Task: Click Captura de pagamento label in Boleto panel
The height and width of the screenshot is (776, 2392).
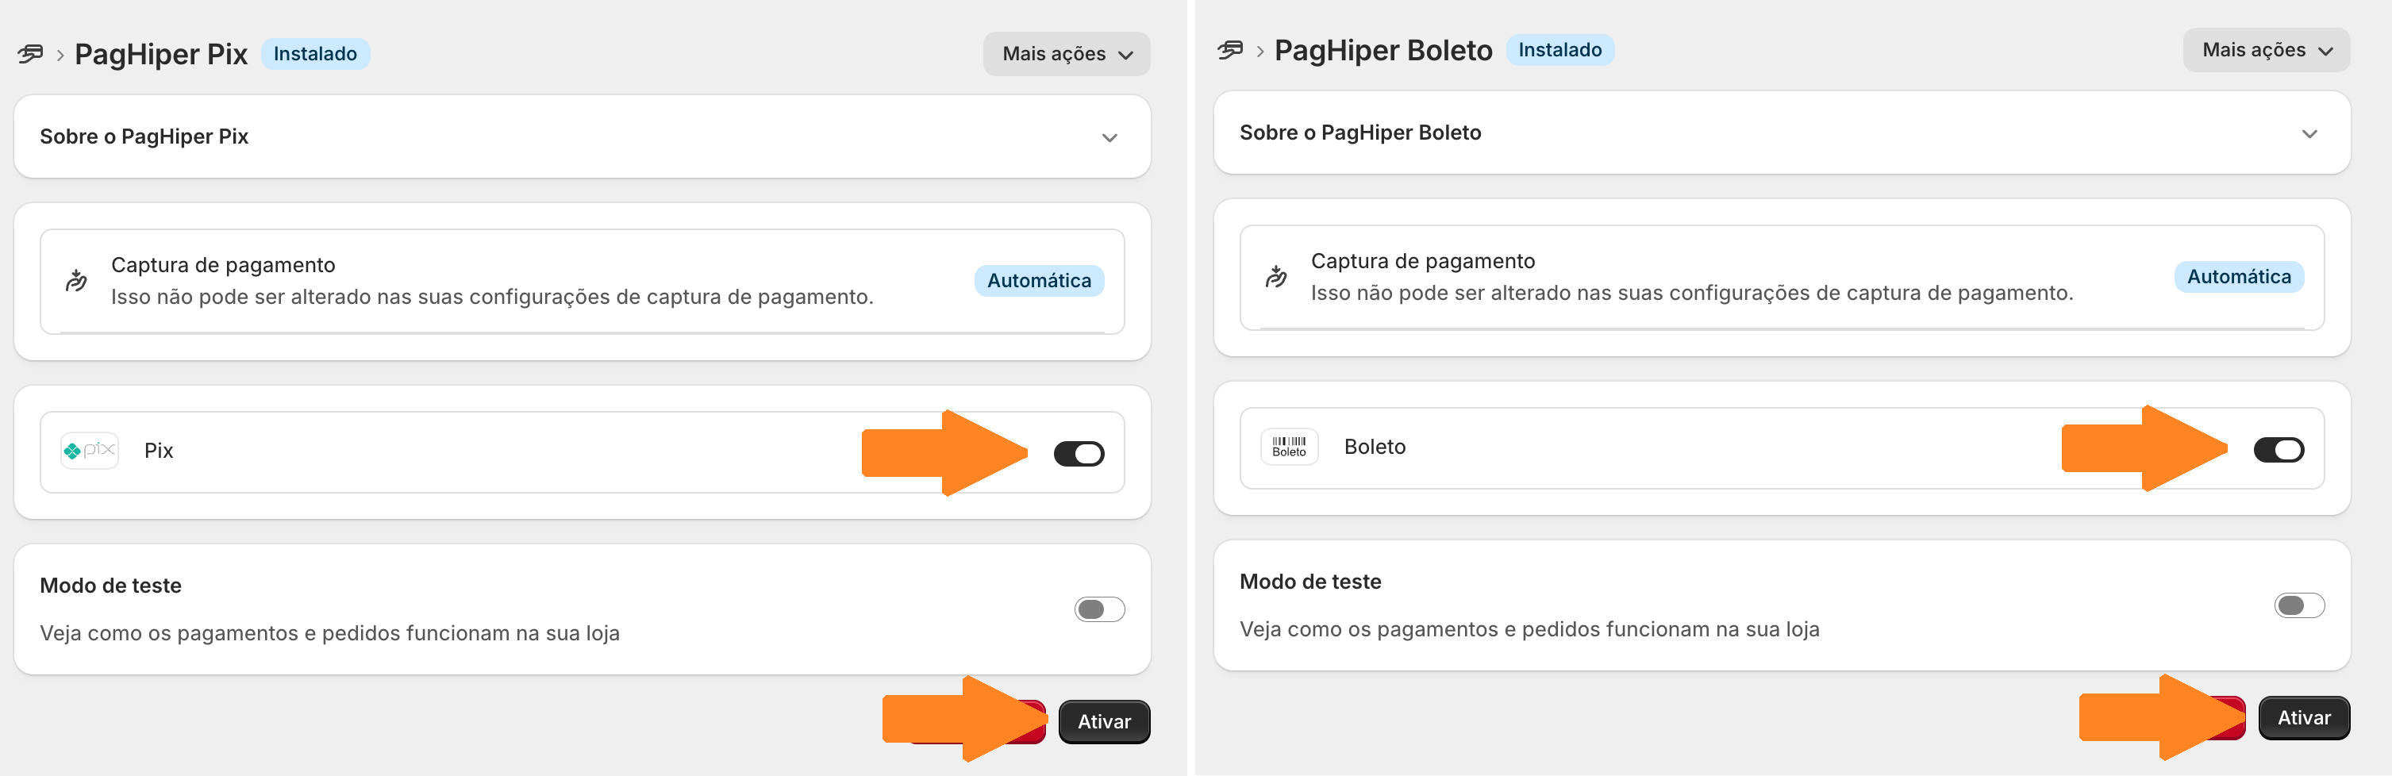Action: click(x=1422, y=261)
